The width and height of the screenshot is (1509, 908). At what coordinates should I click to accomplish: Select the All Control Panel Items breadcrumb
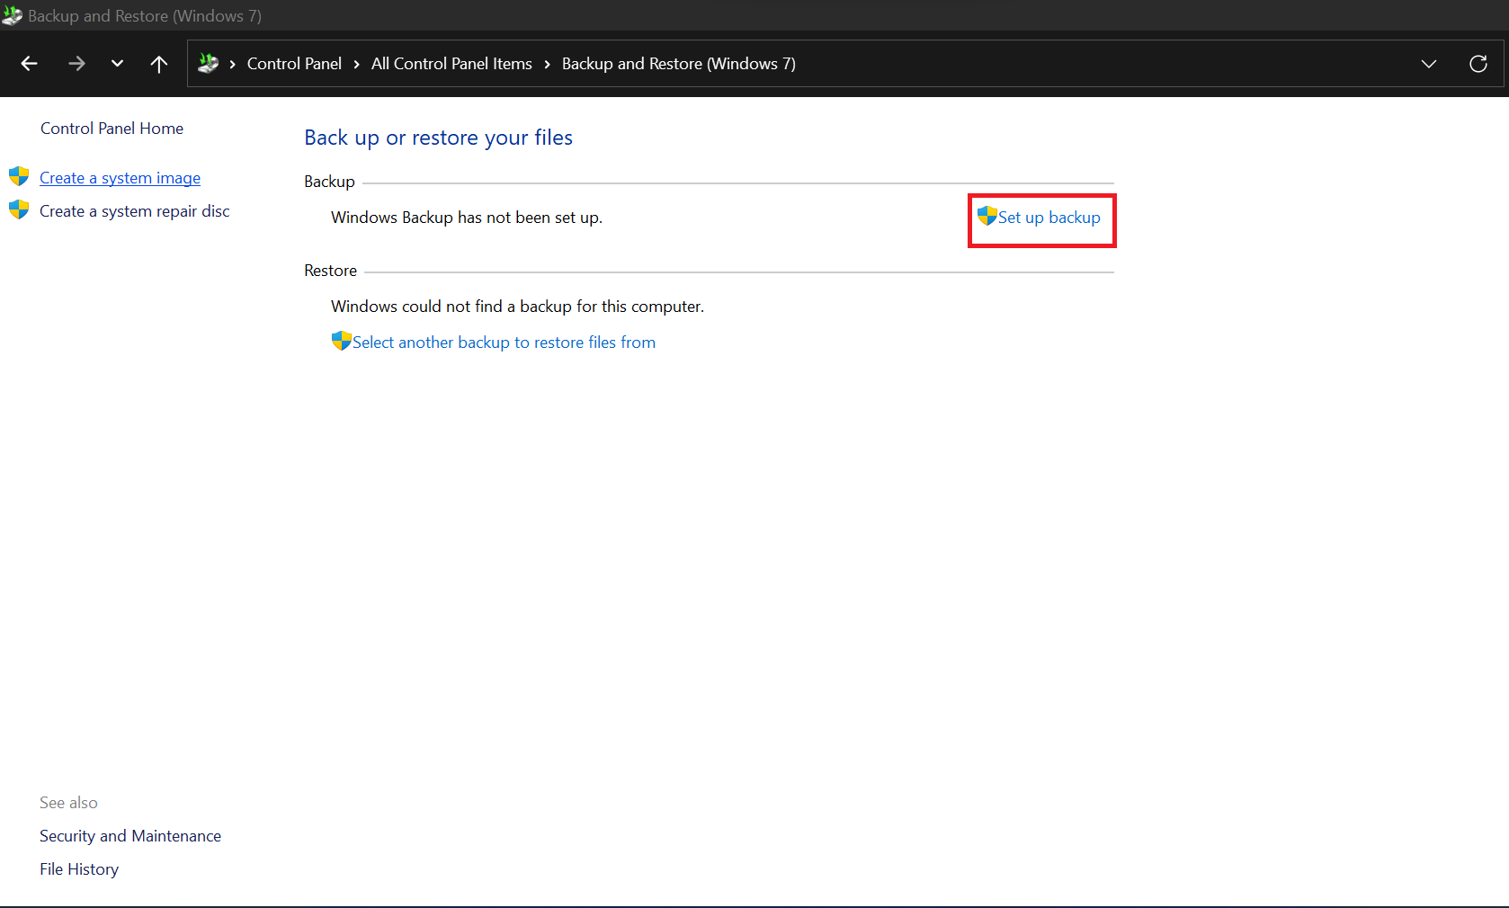pyautogui.click(x=451, y=64)
